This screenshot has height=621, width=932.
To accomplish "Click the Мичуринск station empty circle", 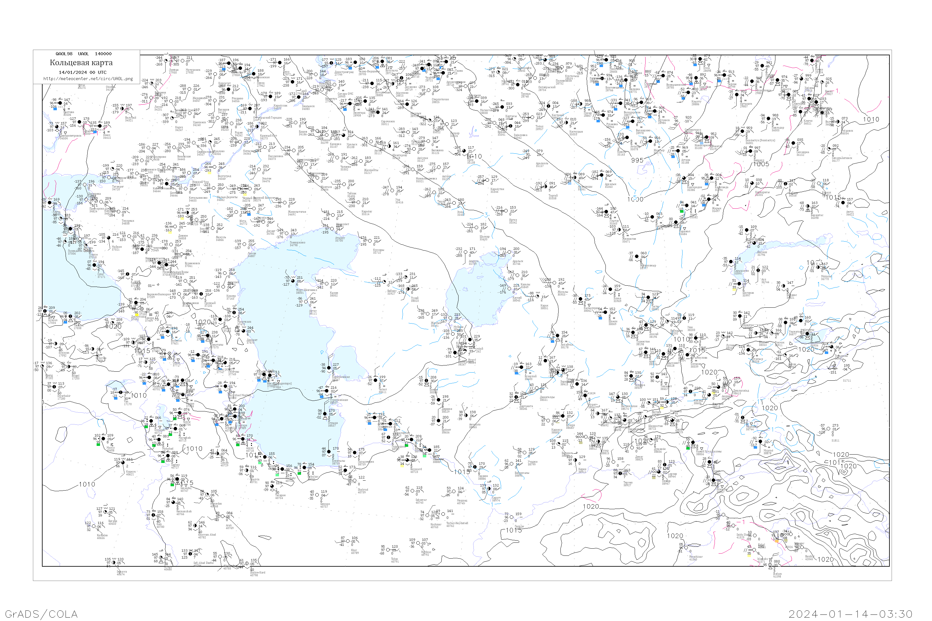I will point(183,61).
